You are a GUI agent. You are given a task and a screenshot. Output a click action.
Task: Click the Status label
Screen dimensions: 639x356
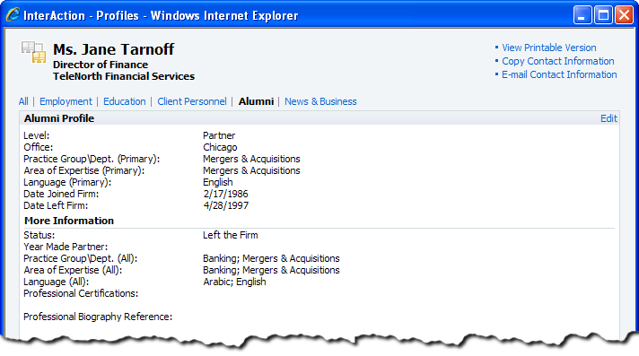[39, 235]
